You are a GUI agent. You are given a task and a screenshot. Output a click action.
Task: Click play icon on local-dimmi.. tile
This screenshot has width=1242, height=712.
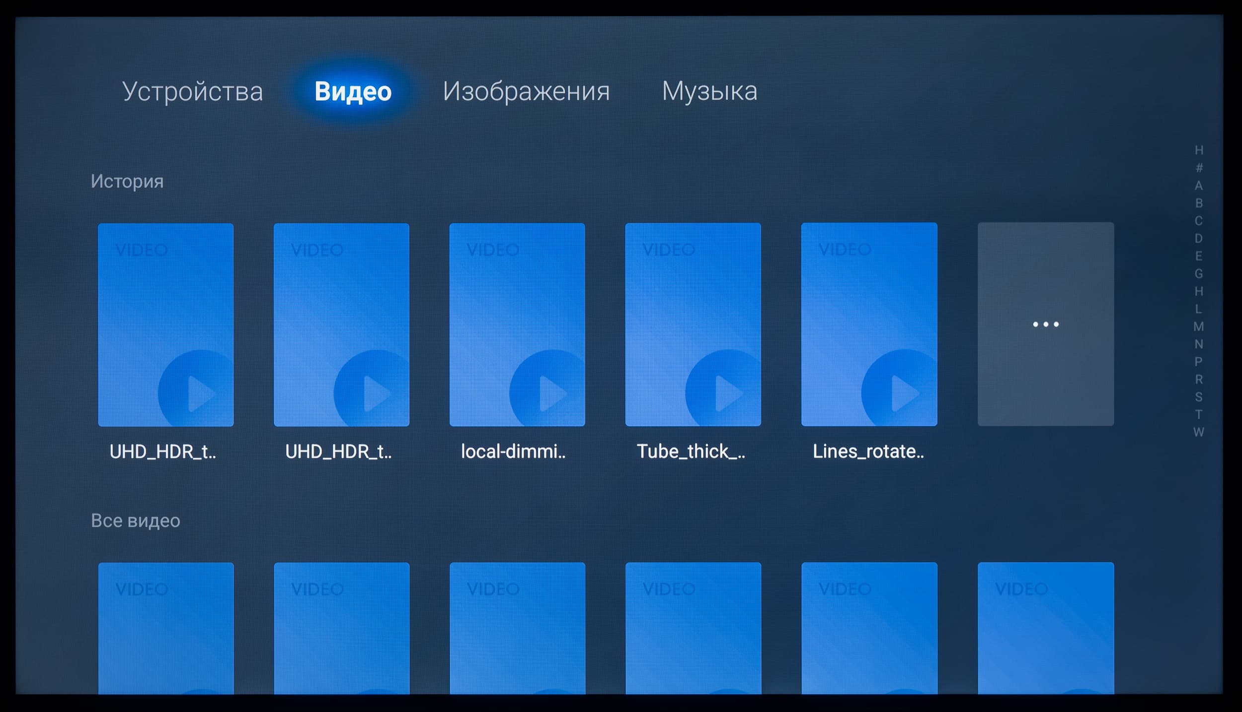(551, 393)
